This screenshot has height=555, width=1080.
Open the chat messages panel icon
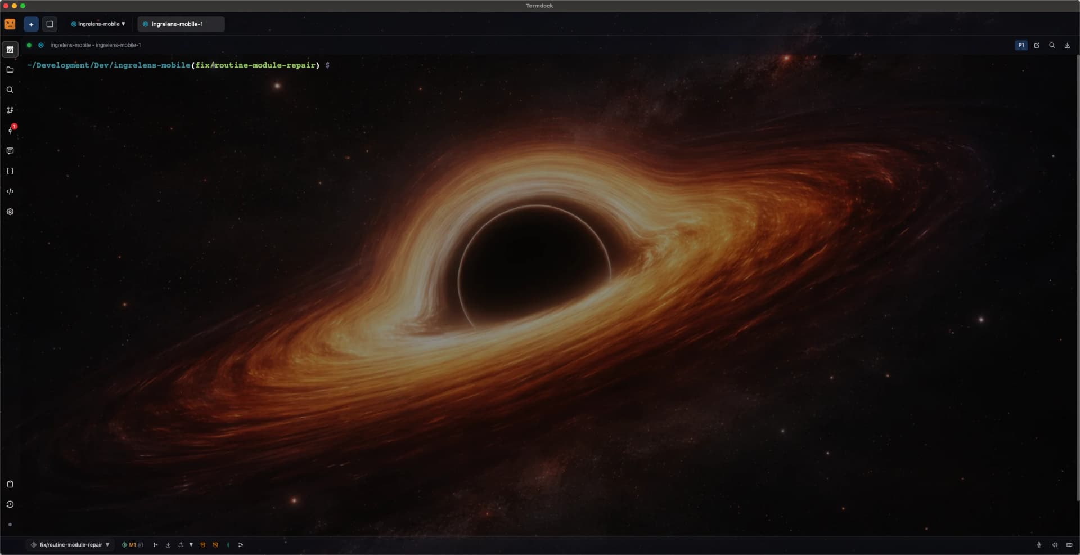point(10,151)
